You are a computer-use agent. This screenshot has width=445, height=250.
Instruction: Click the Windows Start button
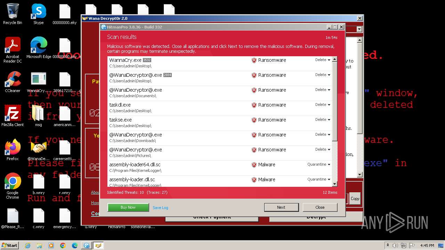9,245
